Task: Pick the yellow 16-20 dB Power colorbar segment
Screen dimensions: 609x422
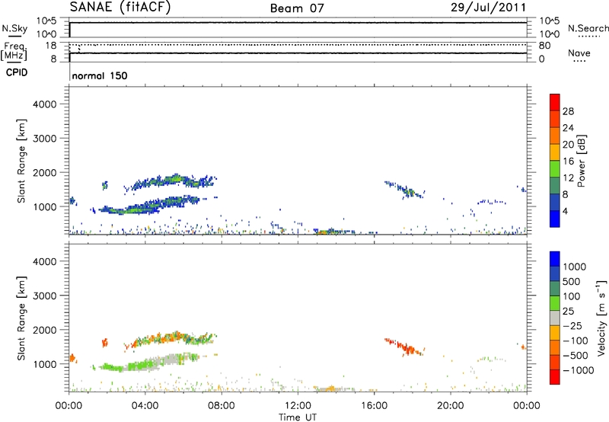Action: (x=555, y=152)
